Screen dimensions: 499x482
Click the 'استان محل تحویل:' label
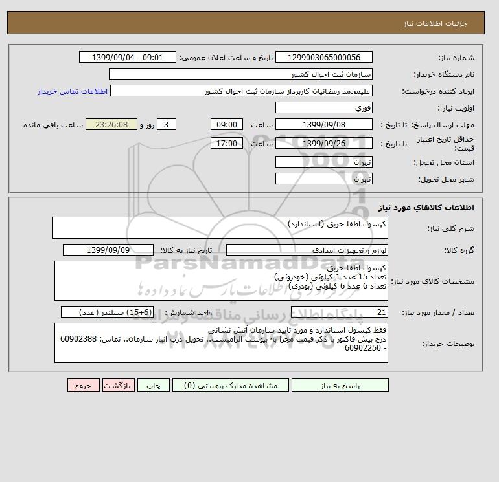pyautogui.click(x=444, y=162)
